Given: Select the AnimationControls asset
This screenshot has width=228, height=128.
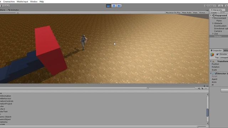Looking at the screenshot, I should coord(7,101).
